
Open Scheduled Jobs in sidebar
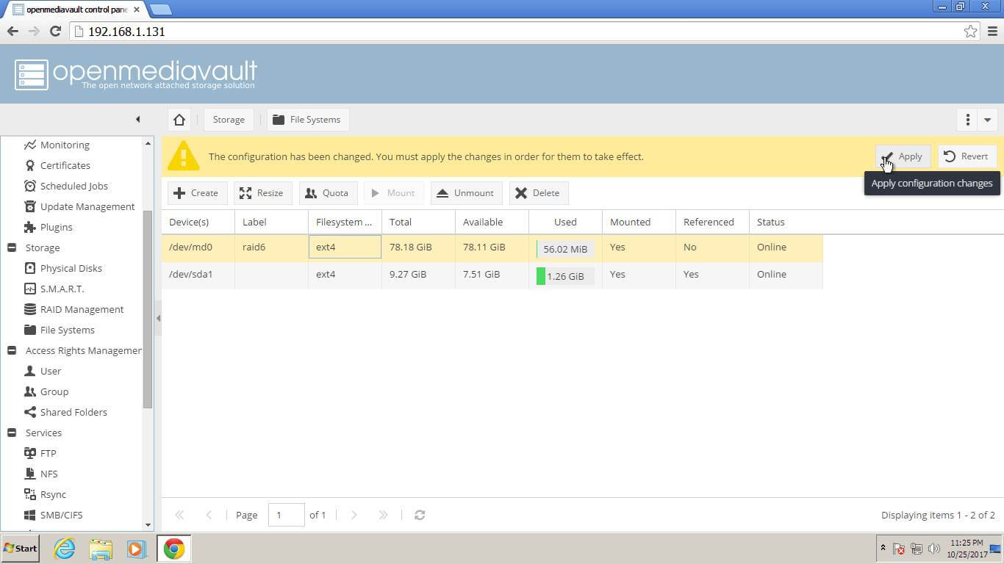(73, 187)
